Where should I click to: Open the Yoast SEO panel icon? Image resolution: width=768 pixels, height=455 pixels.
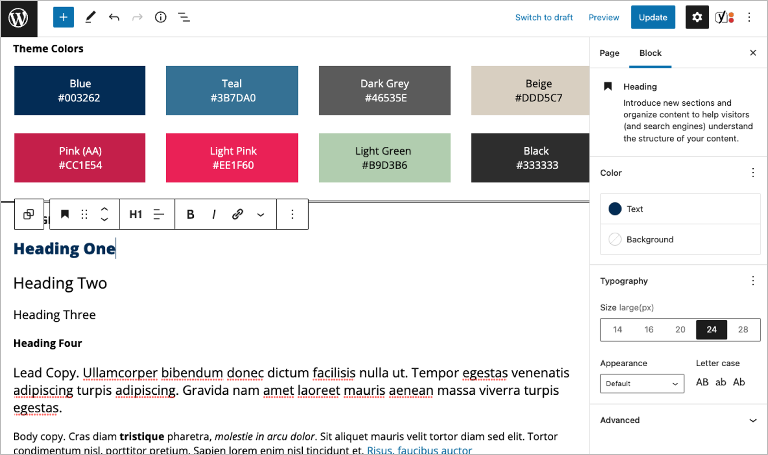coord(725,17)
